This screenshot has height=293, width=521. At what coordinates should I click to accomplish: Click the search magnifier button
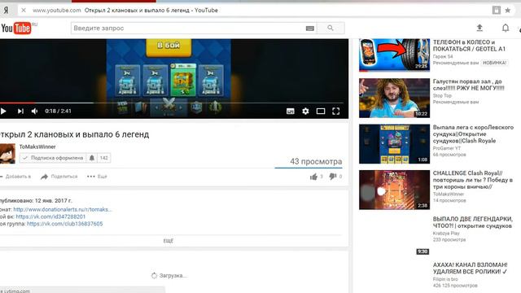(331, 28)
